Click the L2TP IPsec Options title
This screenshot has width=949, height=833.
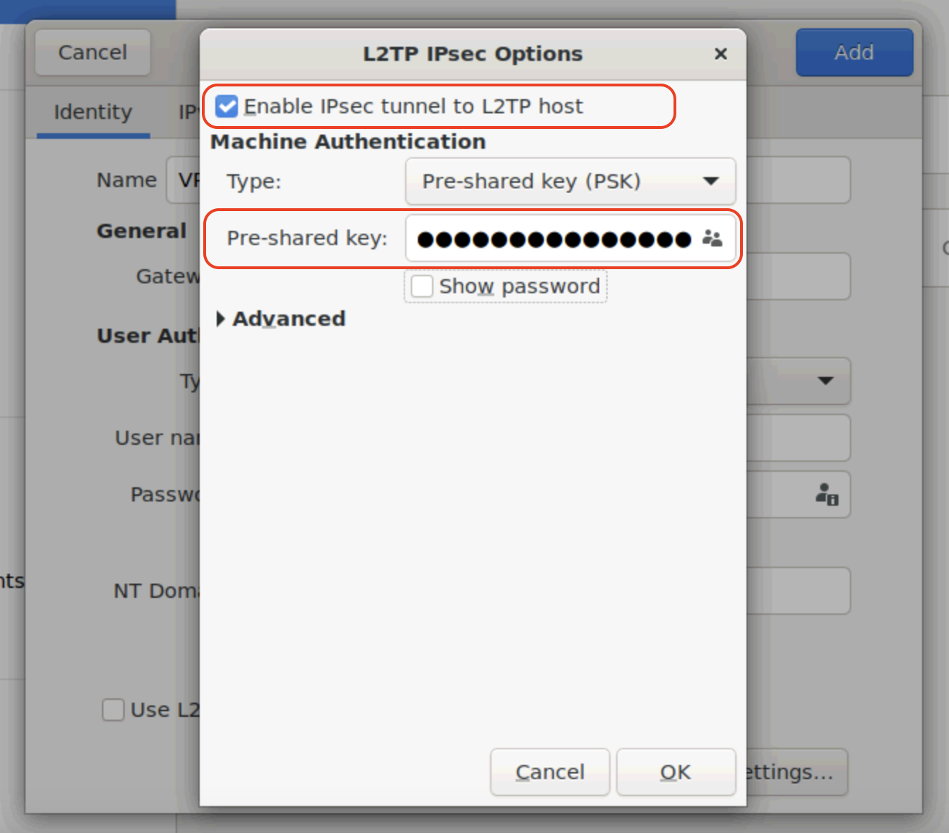472,54
